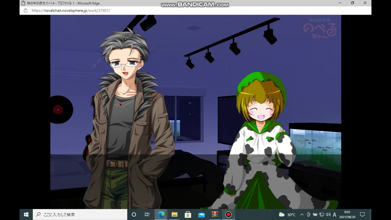Click the taskbar search box
The image size is (391, 220).
[x=80, y=215]
